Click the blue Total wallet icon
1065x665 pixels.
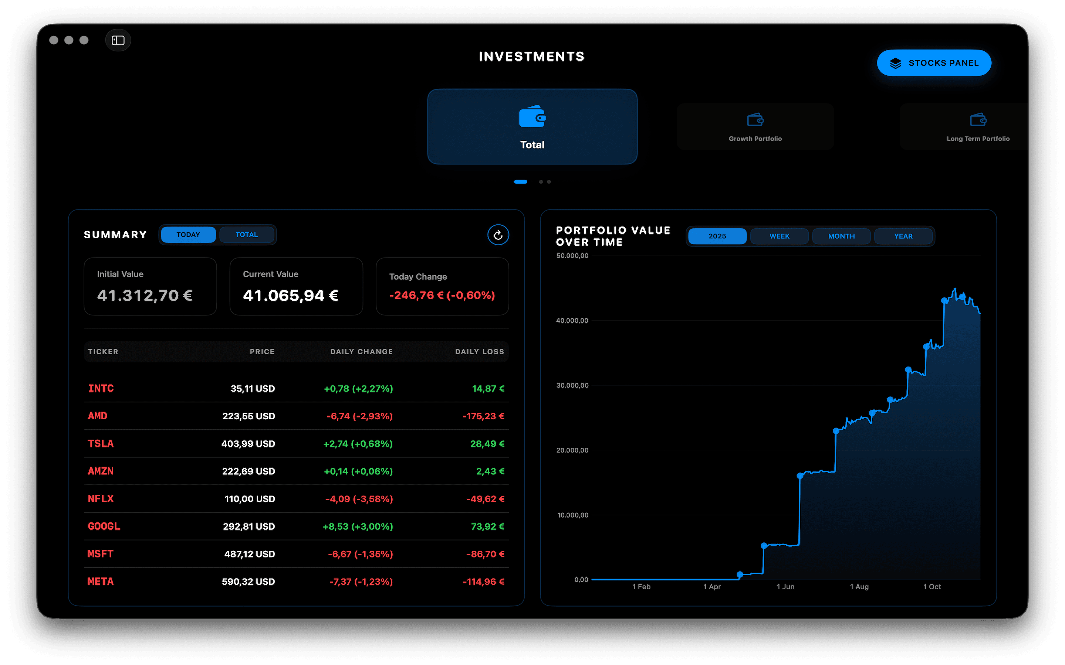tap(532, 116)
